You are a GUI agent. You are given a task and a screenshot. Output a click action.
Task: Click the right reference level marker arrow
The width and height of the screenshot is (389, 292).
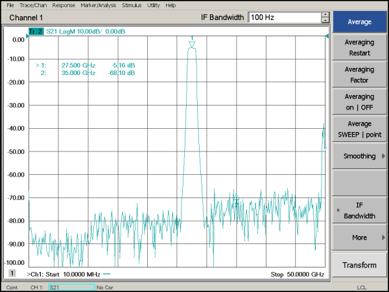[x=327, y=36]
